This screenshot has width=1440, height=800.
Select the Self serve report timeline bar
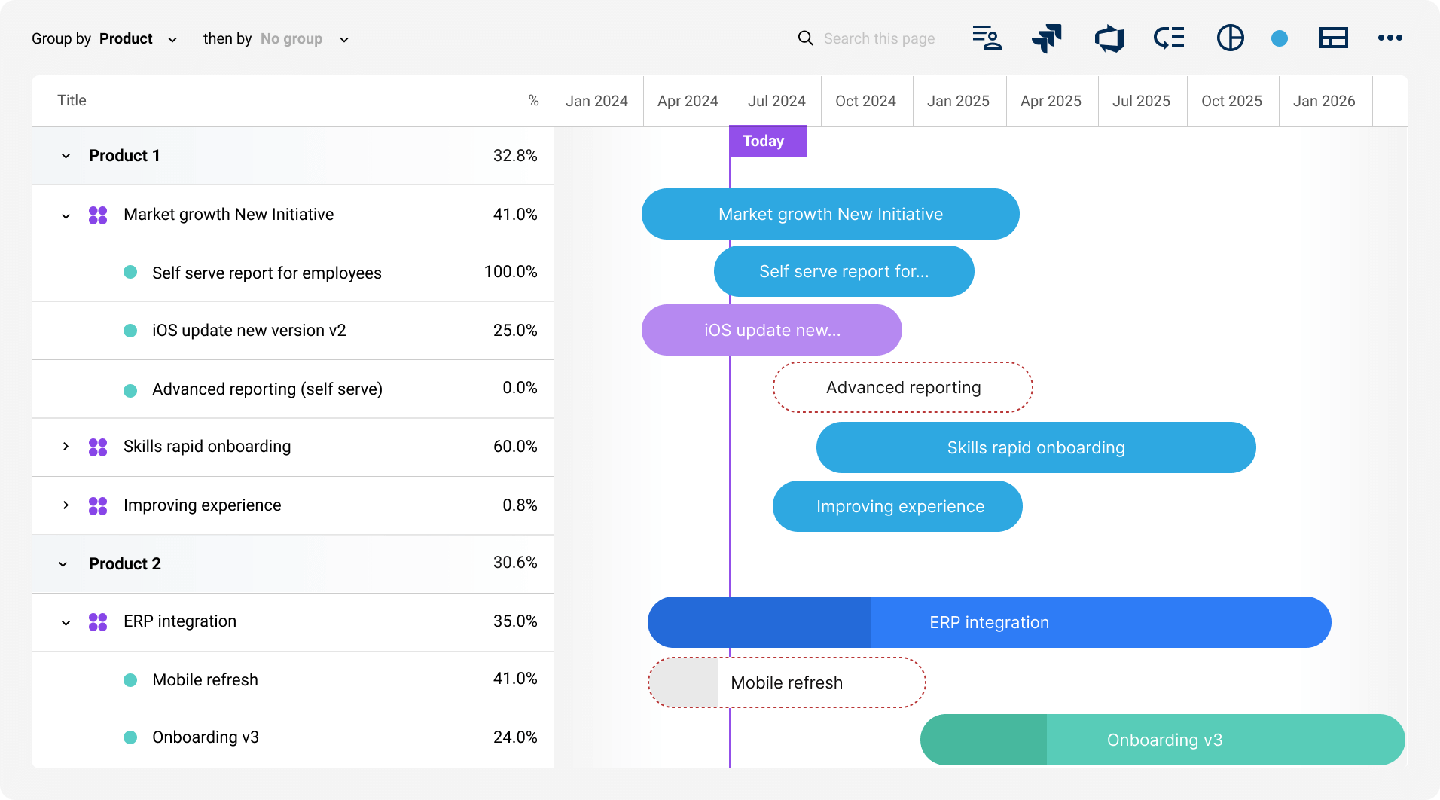click(844, 271)
